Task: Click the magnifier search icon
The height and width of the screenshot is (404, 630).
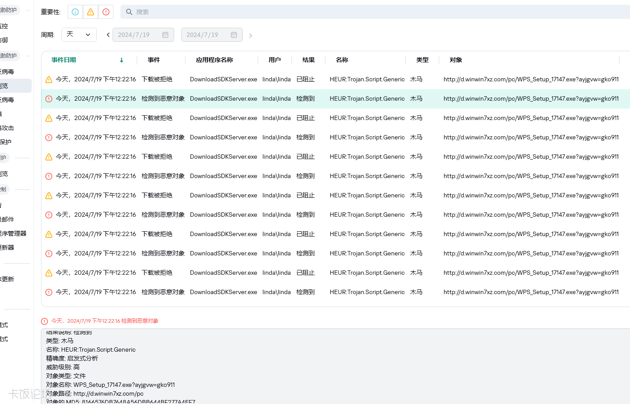Action: point(129,12)
